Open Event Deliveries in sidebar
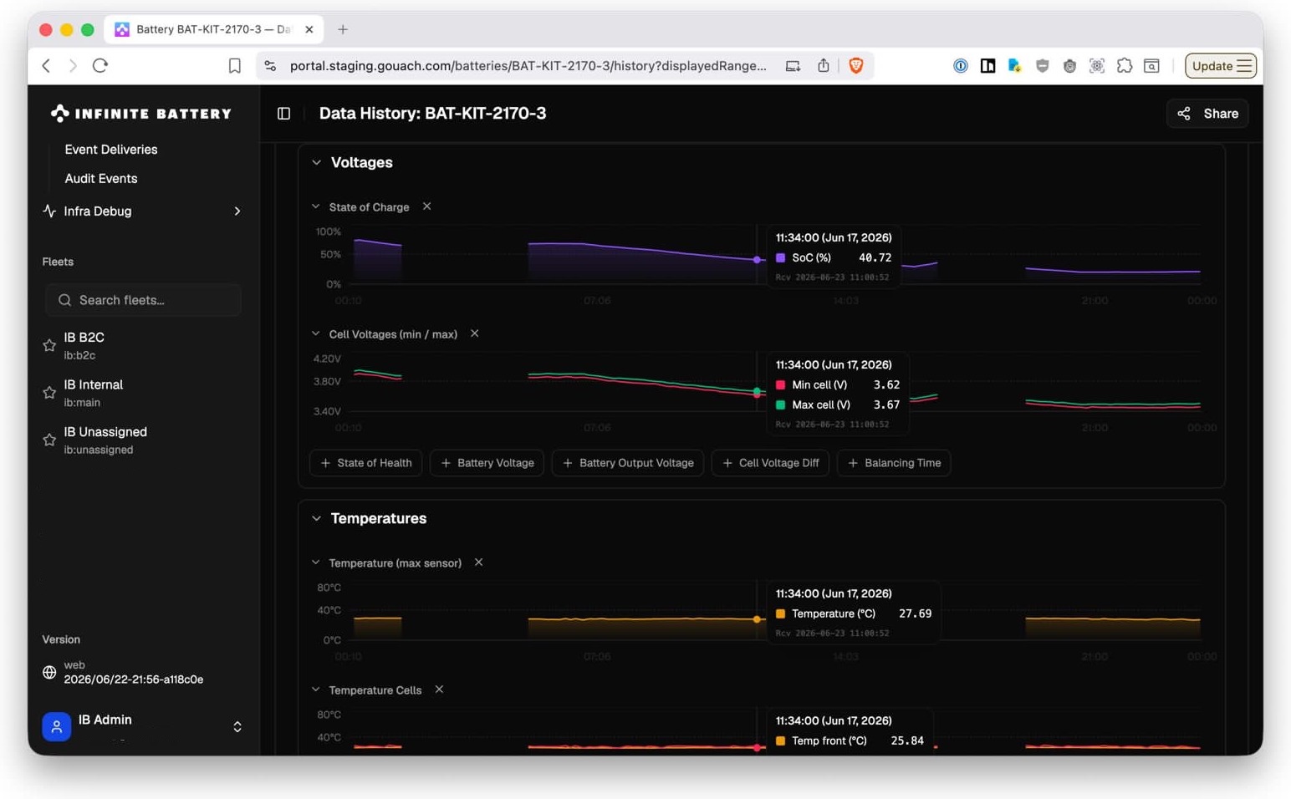The height and width of the screenshot is (799, 1291). click(x=111, y=150)
